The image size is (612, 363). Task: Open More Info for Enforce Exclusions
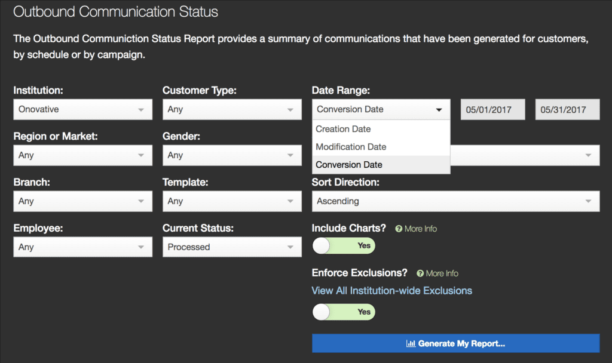(442, 273)
